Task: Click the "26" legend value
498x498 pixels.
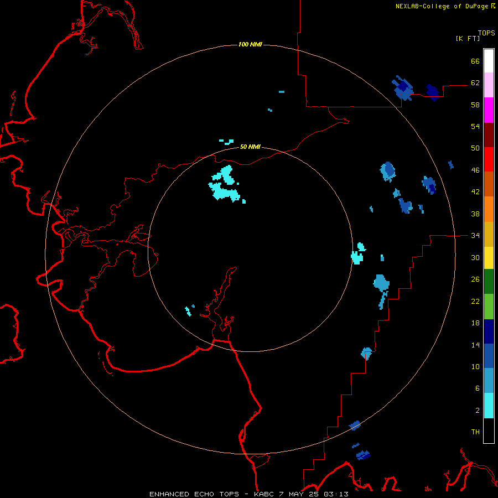Action: pos(475,279)
